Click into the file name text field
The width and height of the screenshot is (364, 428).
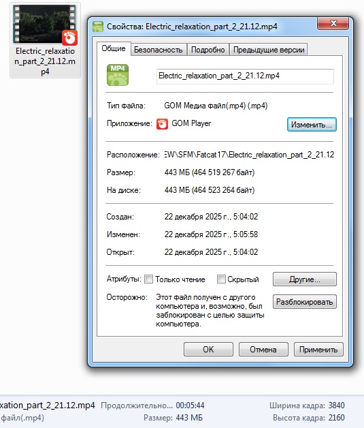click(245, 76)
